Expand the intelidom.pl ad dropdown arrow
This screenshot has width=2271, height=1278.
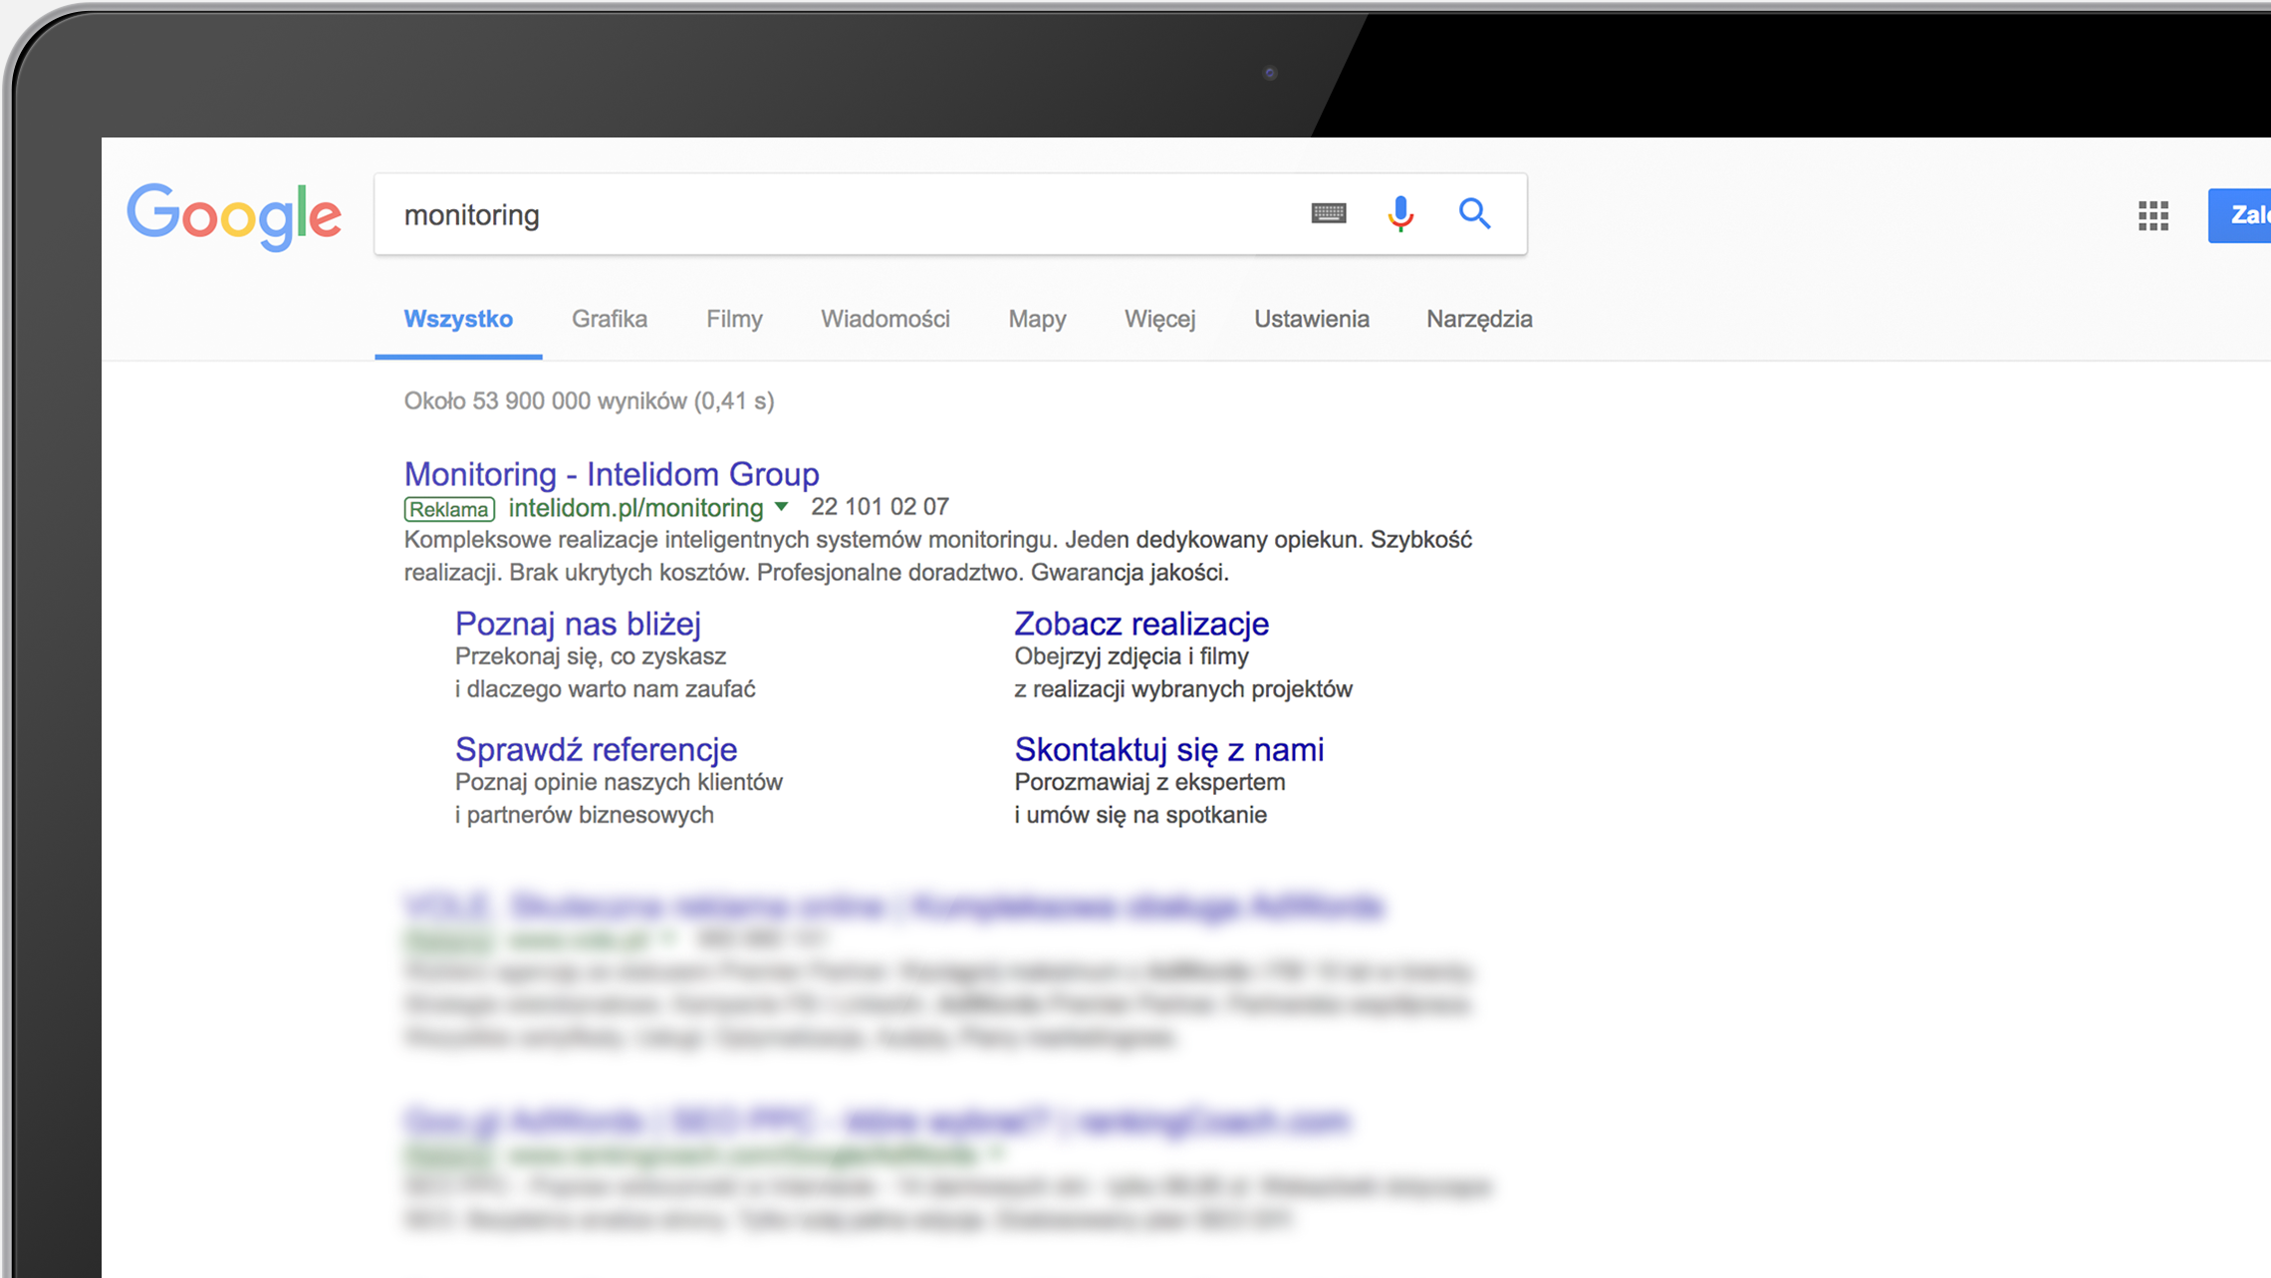[x=782, y=507]
